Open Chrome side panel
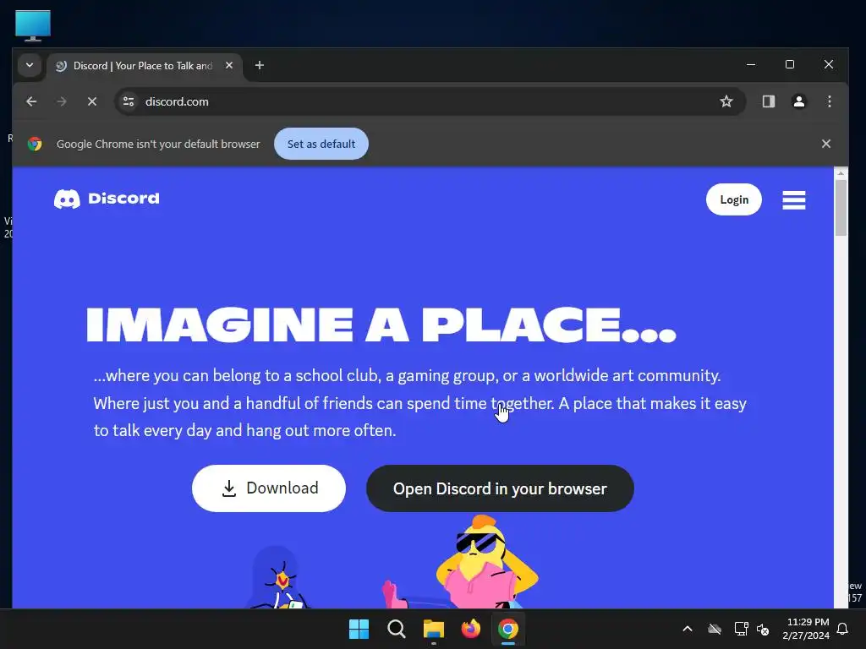Screen dimensions: 866x649 768,101
